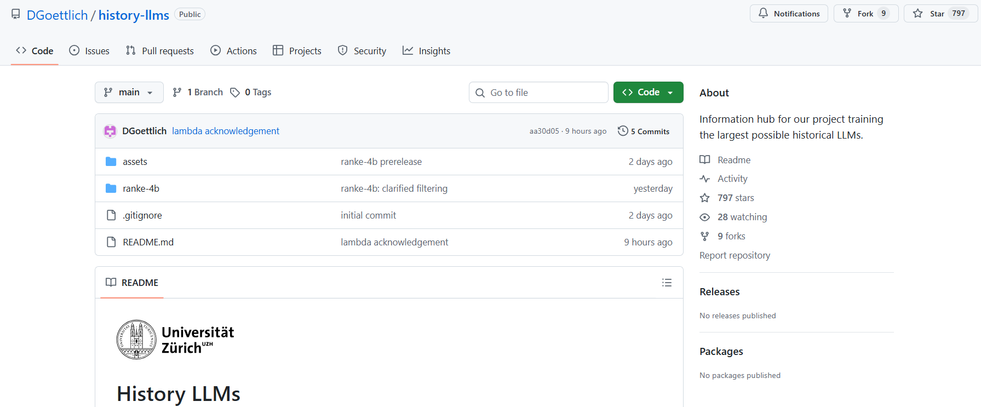Click the book icon next to Readme
Screen dimensions: 981x407
(x=705, y=160)
